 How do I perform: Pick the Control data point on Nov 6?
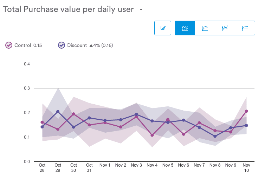pyautogui.click(x=183, y=134)
